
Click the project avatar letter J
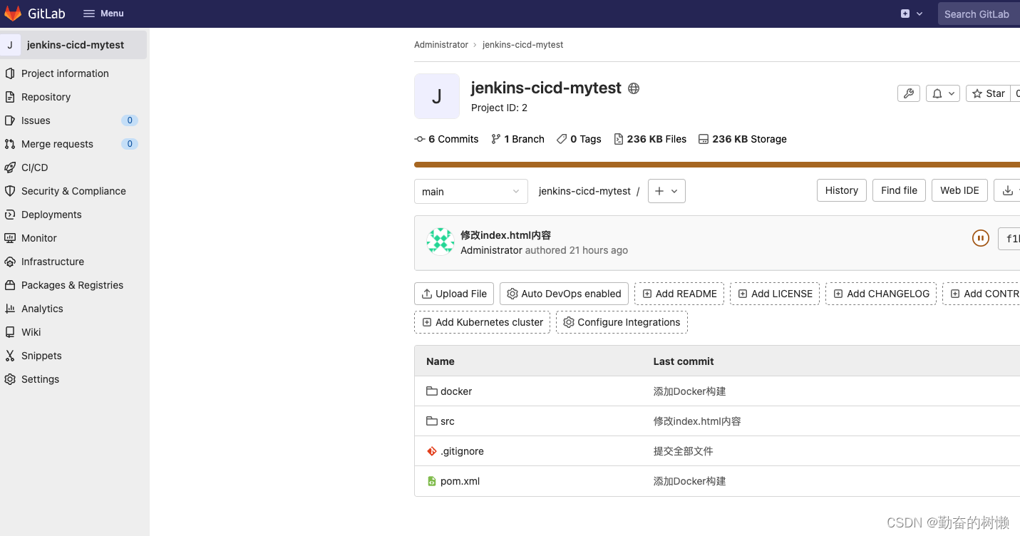click(x=437, y=96)
